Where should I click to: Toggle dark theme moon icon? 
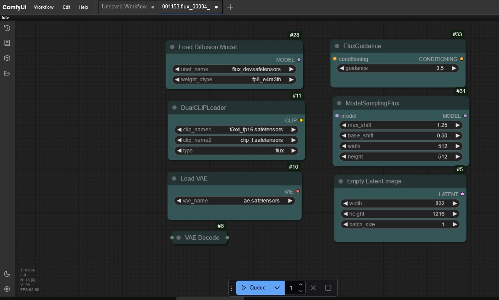click(7, 274)
